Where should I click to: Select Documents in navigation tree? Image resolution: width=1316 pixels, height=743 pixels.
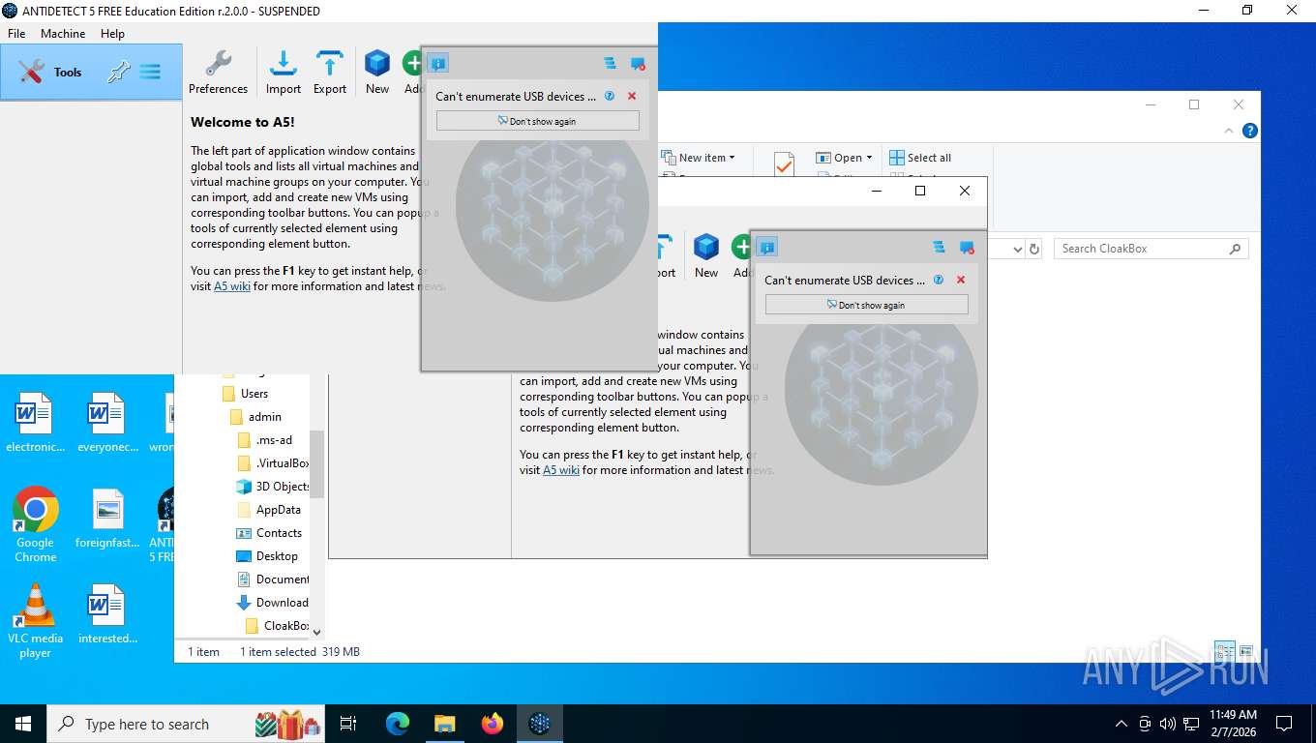point(272,580)
